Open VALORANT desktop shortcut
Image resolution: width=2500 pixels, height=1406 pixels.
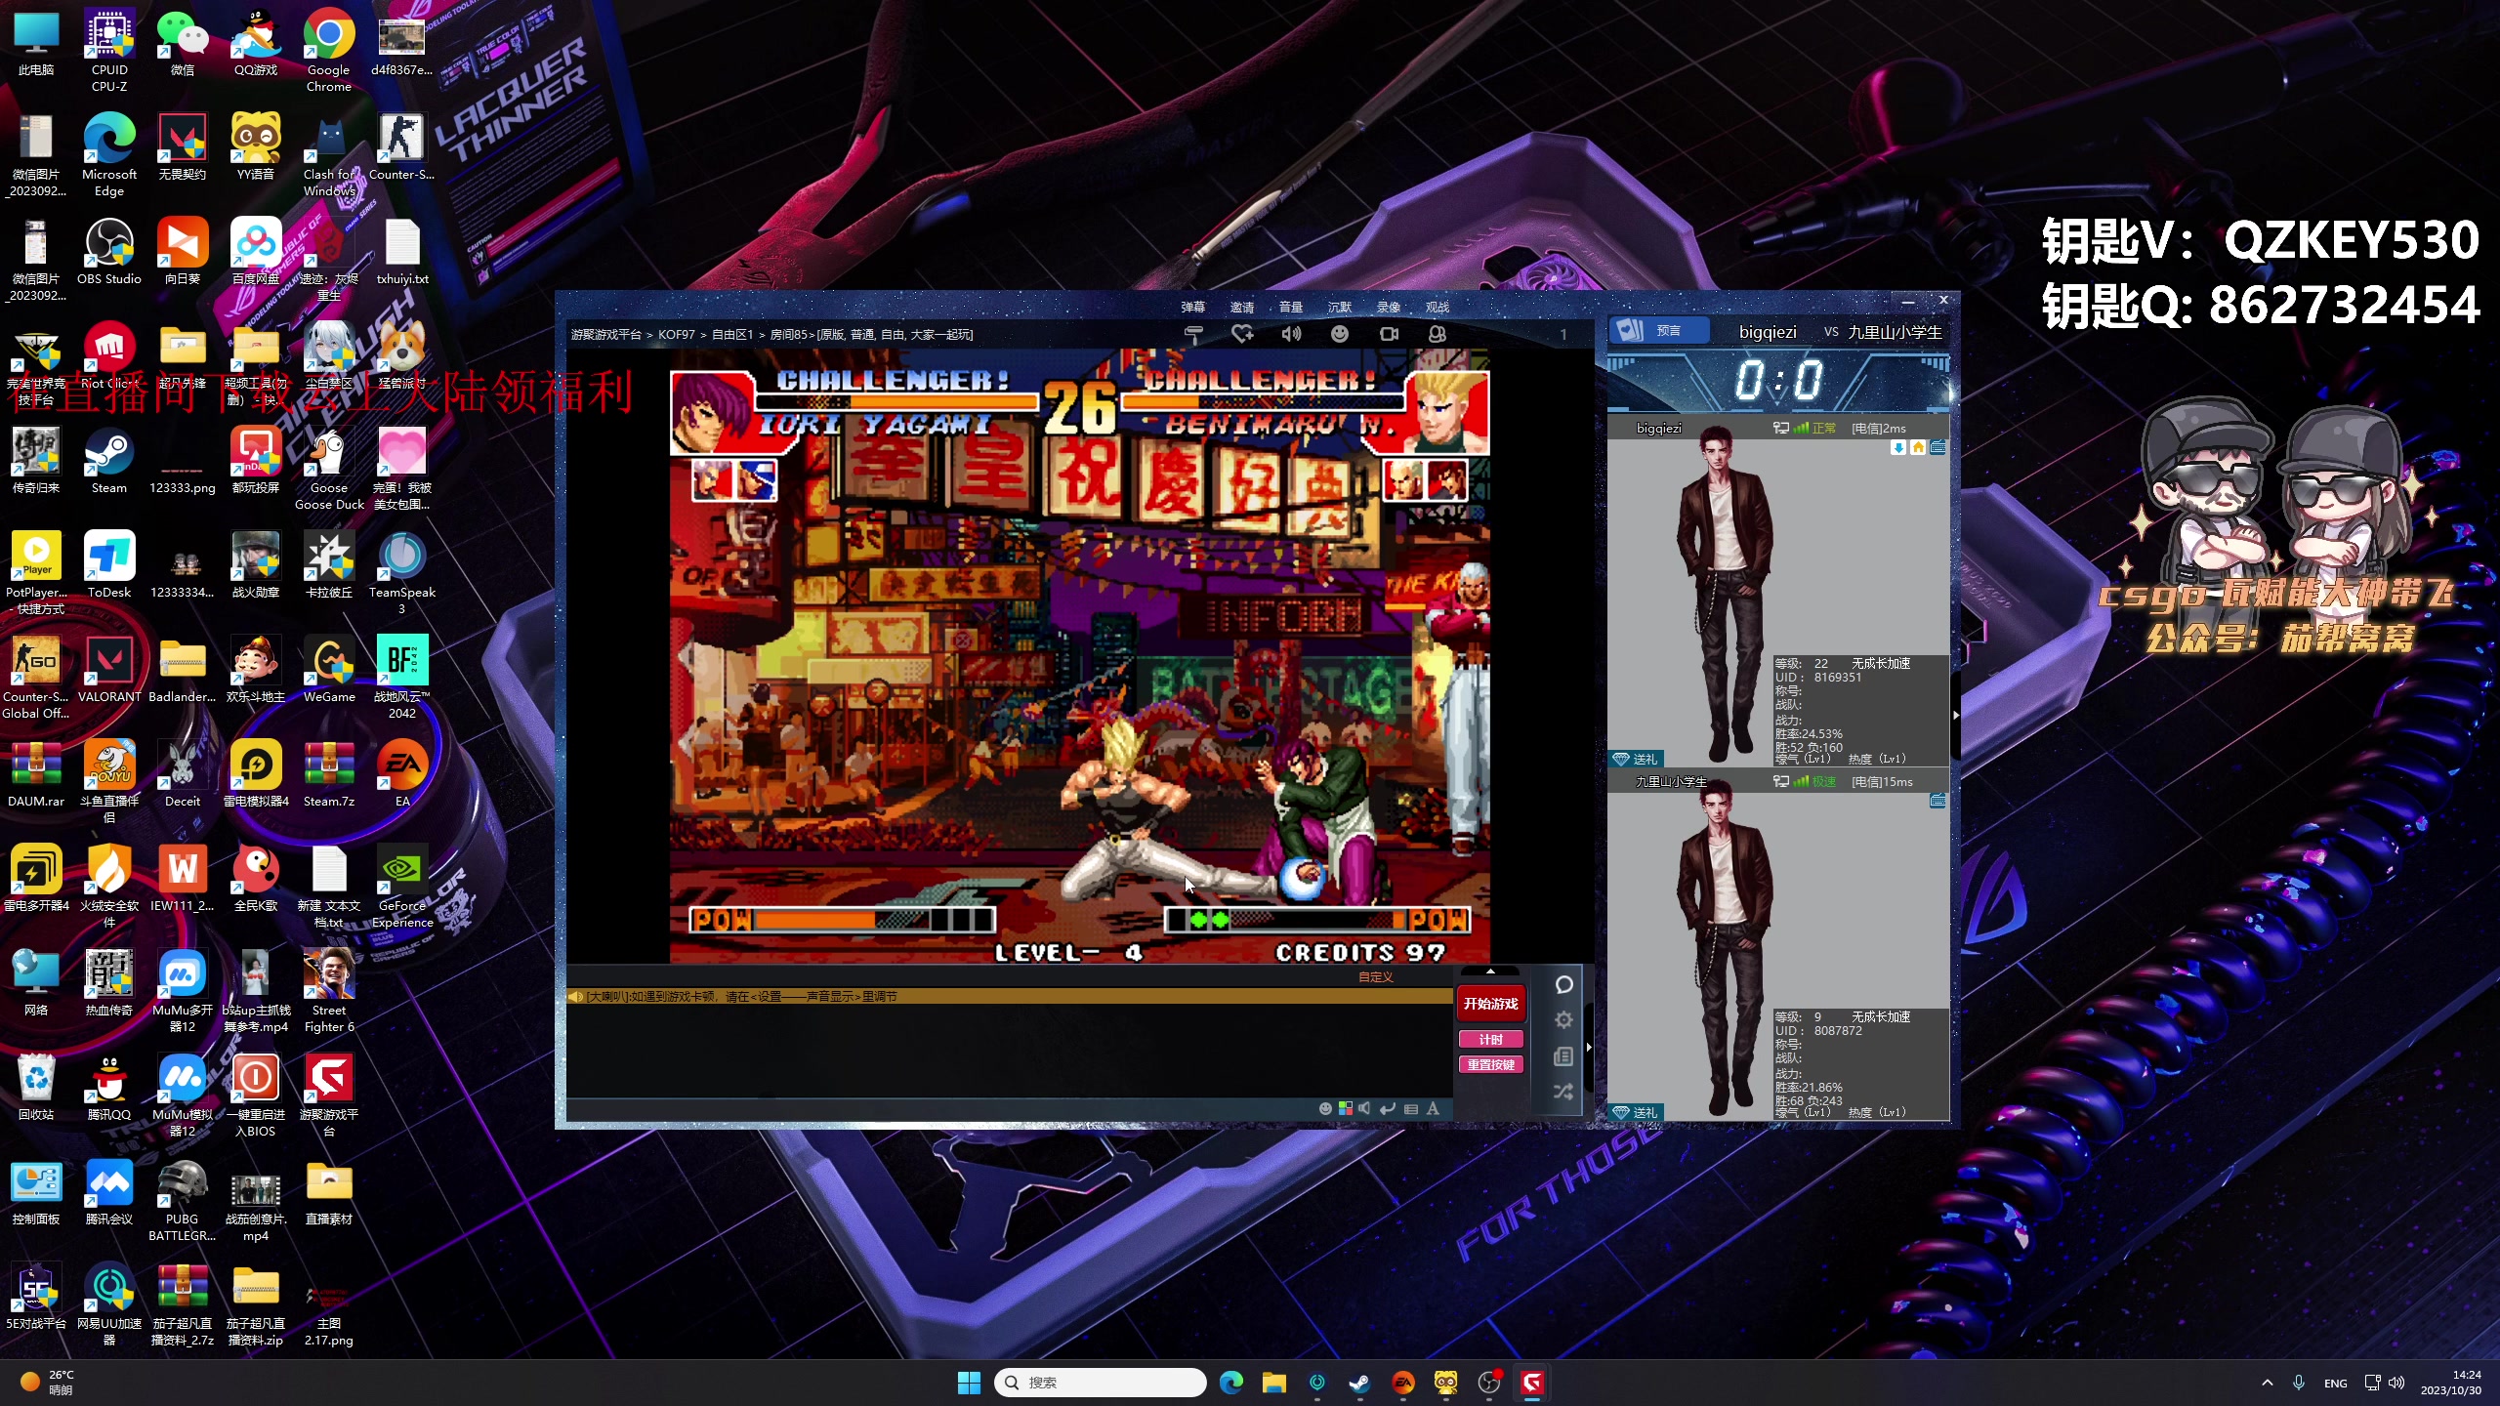[108, 671]
